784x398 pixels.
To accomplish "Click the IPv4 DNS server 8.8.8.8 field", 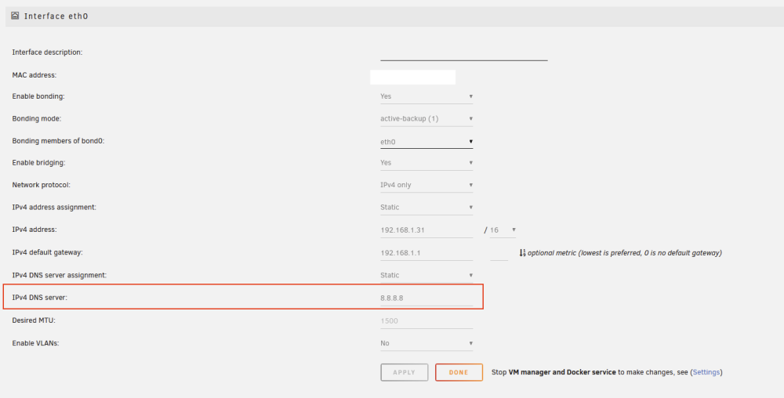I will 426,298.
